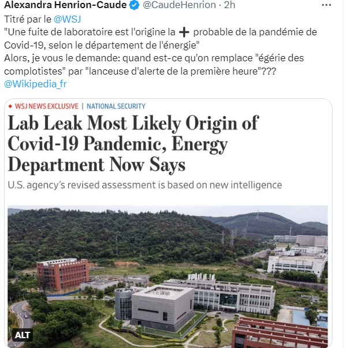Open Alexandra Henrion-Caude's profile name
The height and width of the screenshot is (348, 351).
pyautogui.click(x=65, y=5)
